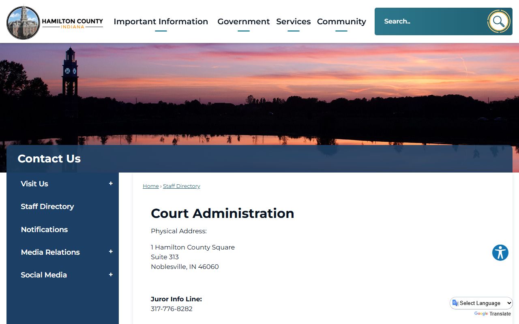
Task: Click the juror phone number 317-776-8282
Action: point(172,309)
